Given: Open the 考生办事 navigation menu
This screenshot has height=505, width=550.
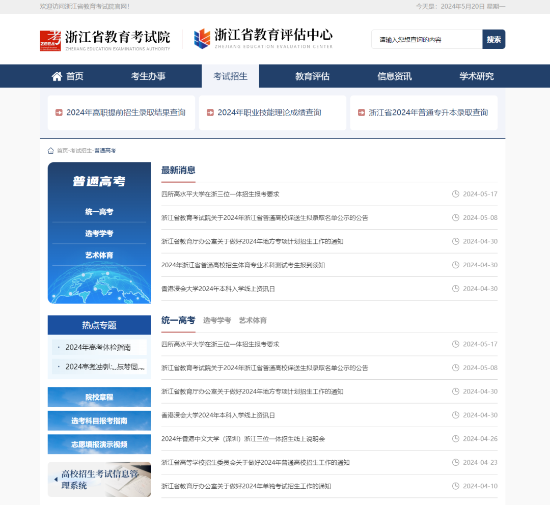Looking at the screenshot, I should [148, 76].
